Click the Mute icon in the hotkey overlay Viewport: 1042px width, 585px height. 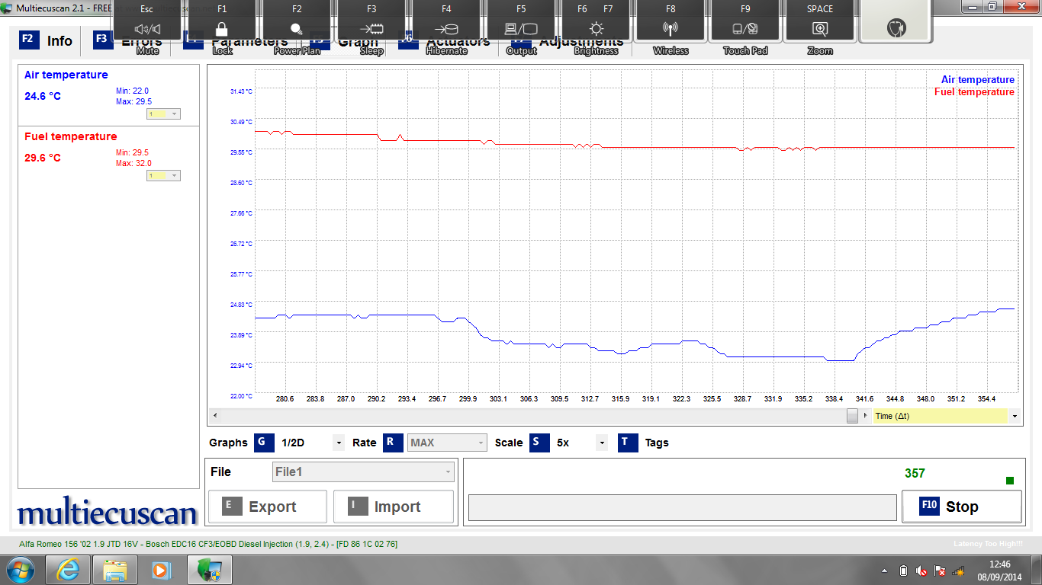click(x=147, y=29)
